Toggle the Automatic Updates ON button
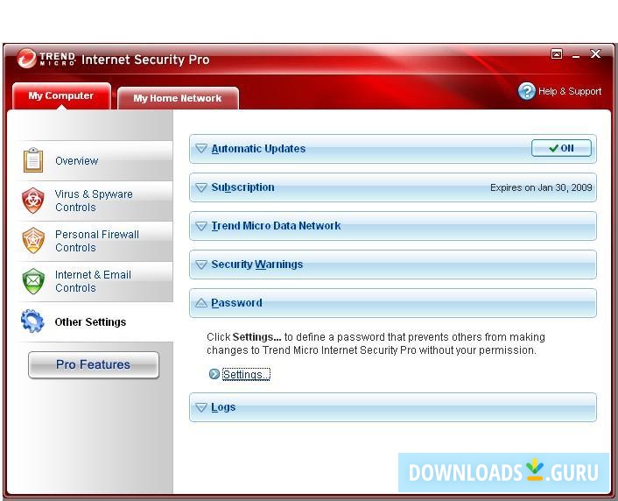618x501 pixels. coord(561,148)
